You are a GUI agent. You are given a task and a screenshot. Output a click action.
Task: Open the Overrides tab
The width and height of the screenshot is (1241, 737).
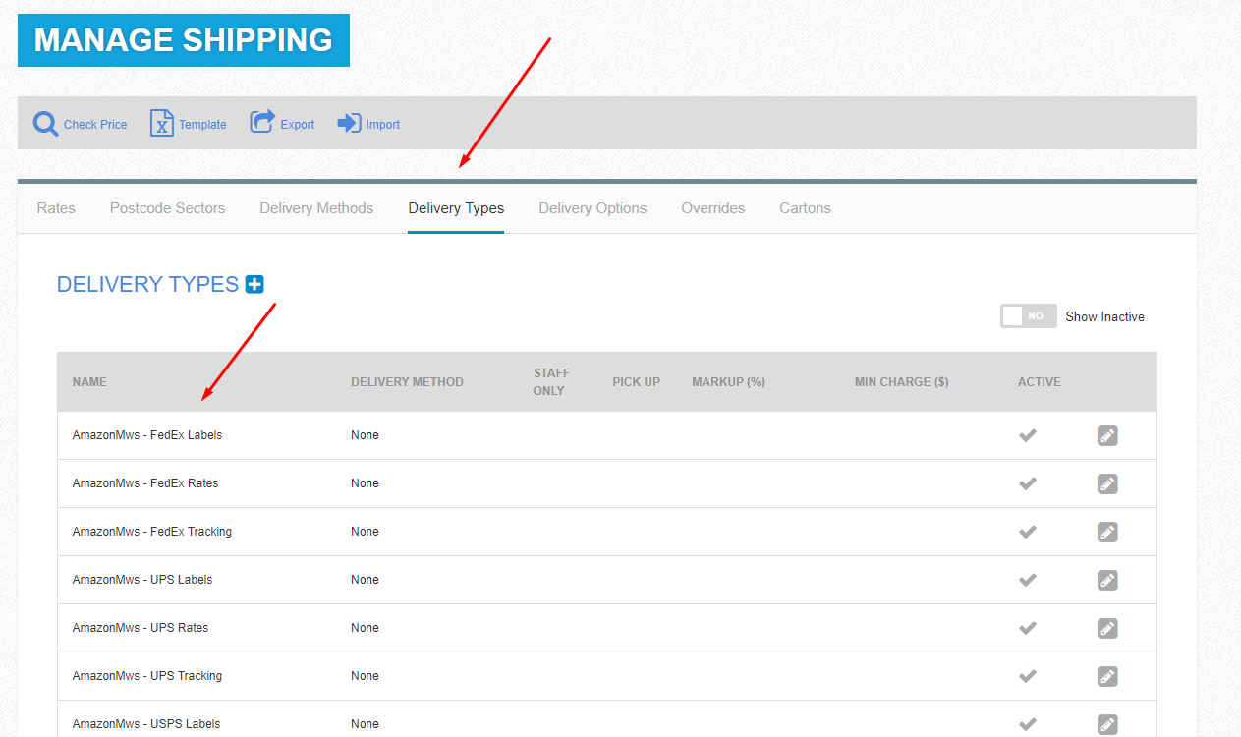(x=712, y=208)
